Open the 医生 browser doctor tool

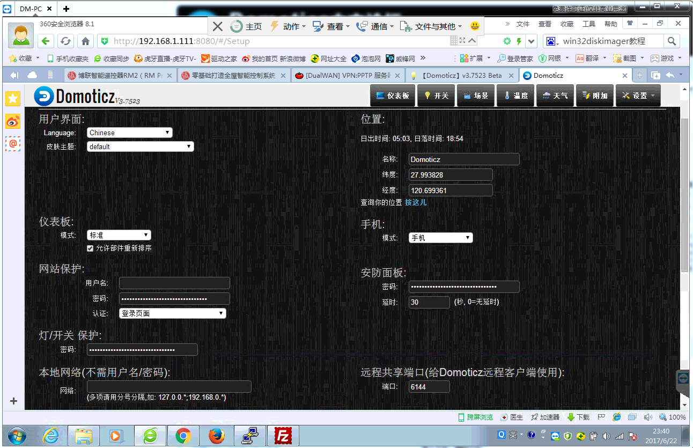pyautogui.click(x=511, y=417)
